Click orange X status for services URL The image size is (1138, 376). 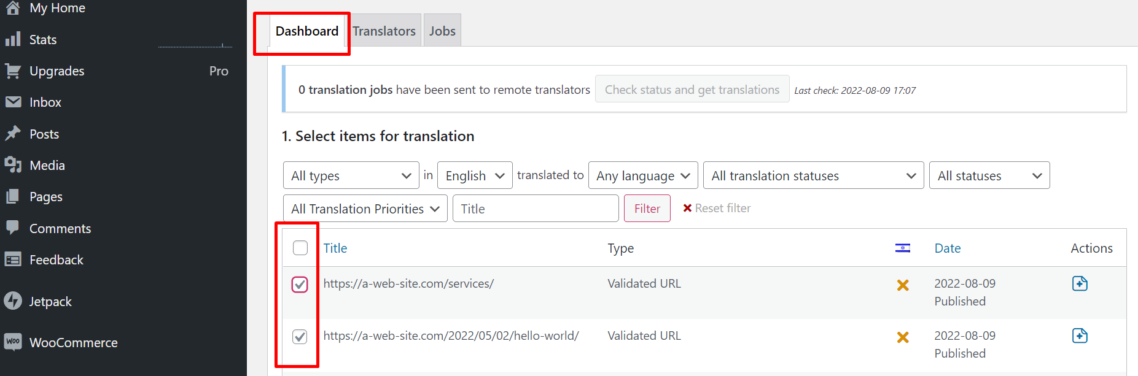(x=903, y=285)
